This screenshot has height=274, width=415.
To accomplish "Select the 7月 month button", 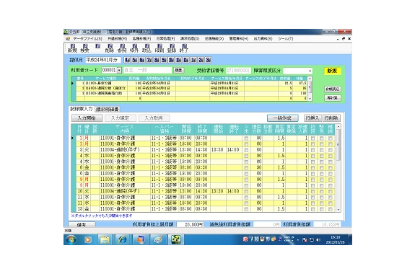I will 149,60.
